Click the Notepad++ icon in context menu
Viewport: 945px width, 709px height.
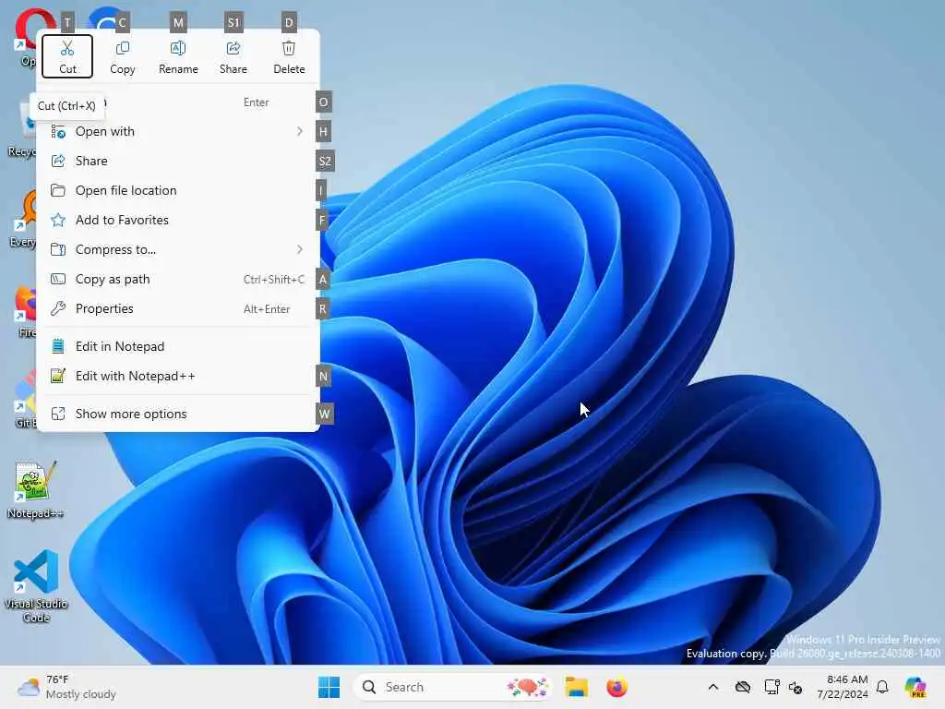[58, 377]
